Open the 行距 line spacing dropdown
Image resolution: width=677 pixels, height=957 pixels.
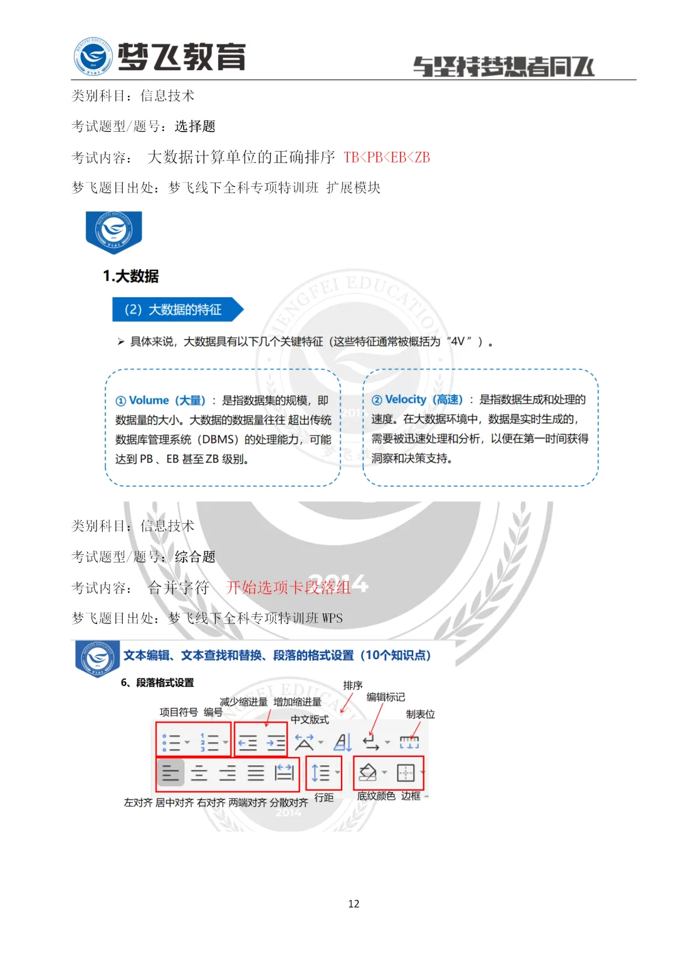coord(337,771)
